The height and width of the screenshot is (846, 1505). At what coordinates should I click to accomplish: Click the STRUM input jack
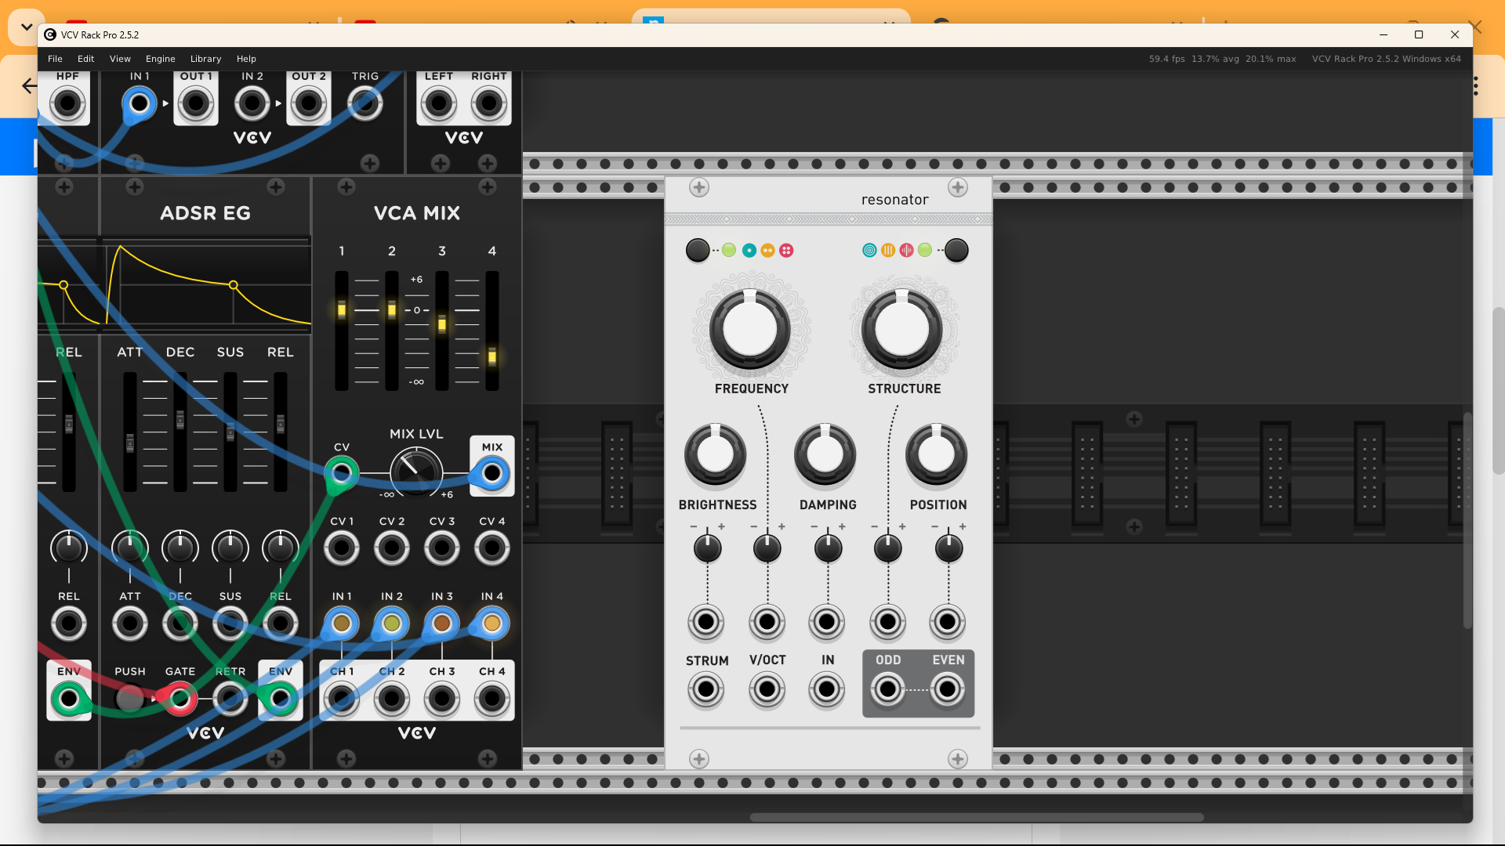(706, 690)
